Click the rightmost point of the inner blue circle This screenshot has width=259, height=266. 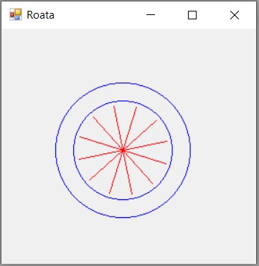click(x=172, y=150)
